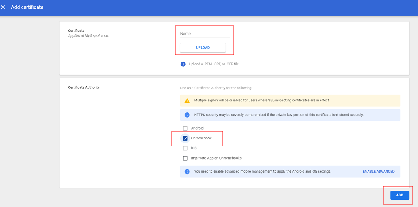Select the Certificate Authority section heading
The width and height of the screenshot is (418, 207).
click(84, 88)
